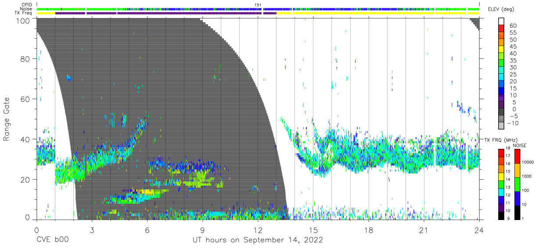Click the 'TX Freq' row label

point(24,13)
